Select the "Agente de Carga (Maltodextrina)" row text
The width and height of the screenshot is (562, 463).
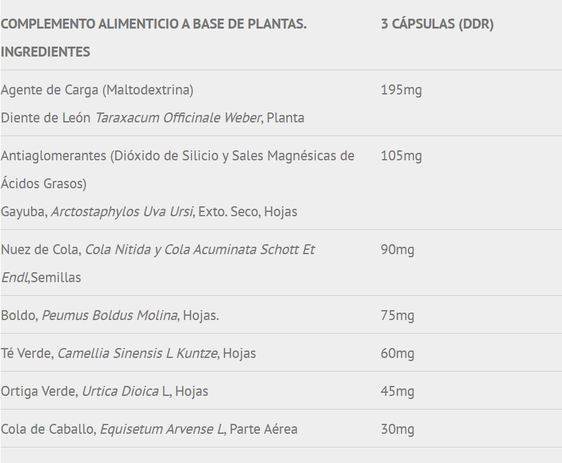(x=97, y=90)
